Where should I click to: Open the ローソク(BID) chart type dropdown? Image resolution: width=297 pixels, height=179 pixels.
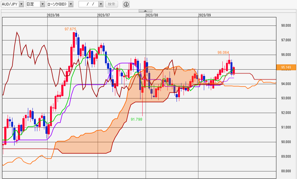coord(71,4)
